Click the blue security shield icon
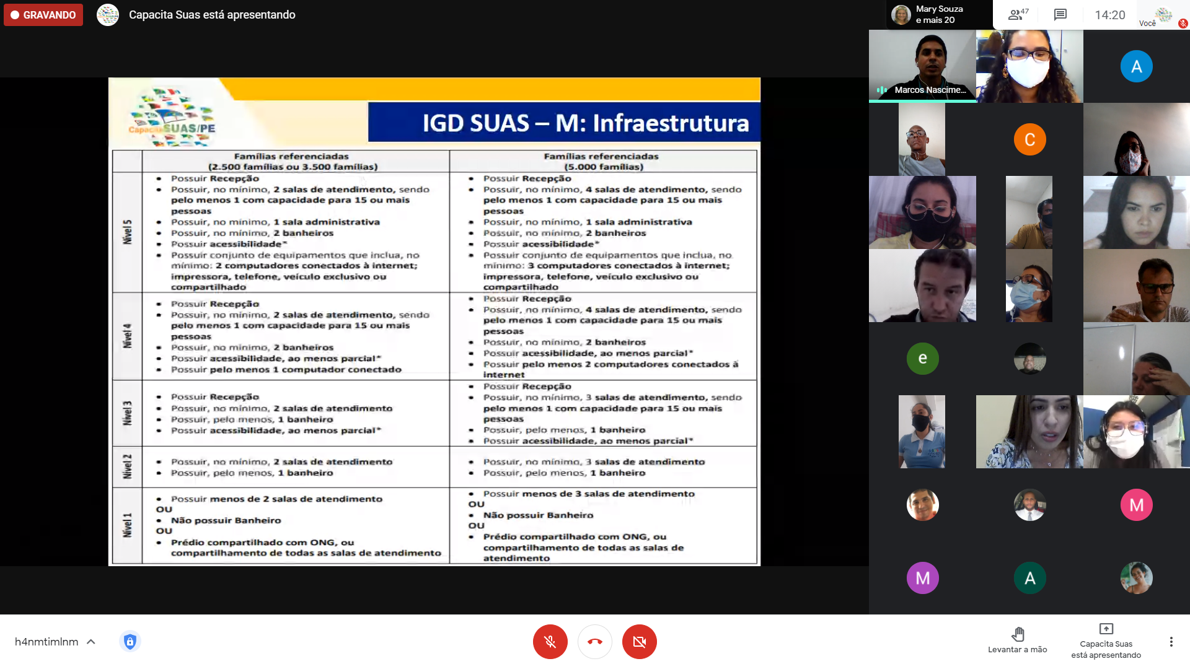1190x669 pixels. 130,642
